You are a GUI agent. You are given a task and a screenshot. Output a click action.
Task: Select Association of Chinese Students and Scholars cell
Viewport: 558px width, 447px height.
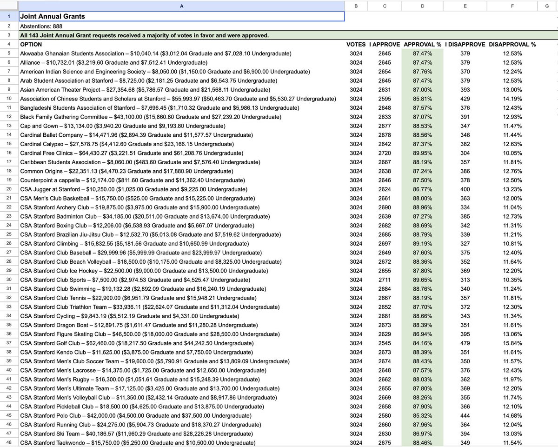[181, 99]
